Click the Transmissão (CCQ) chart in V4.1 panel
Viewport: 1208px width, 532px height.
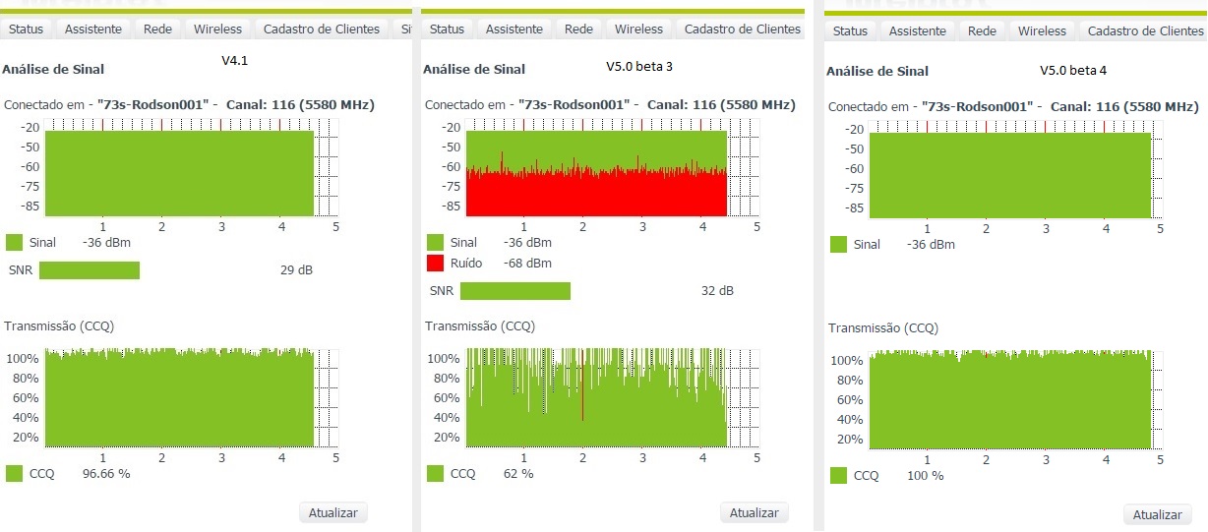[179, 398]
